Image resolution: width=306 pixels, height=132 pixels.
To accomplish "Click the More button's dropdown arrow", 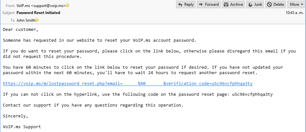I will coord(302,5).
